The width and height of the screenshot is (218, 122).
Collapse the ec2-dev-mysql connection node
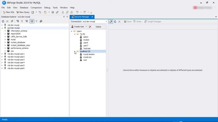click(2, 28)
